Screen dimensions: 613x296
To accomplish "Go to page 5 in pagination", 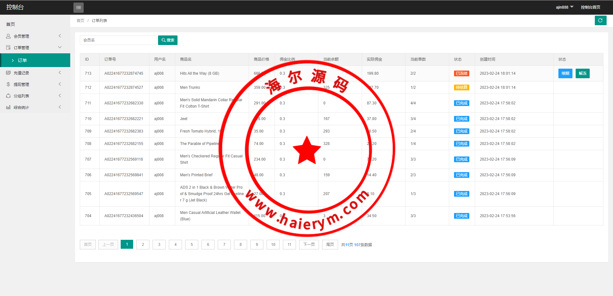I will [192, 245].
